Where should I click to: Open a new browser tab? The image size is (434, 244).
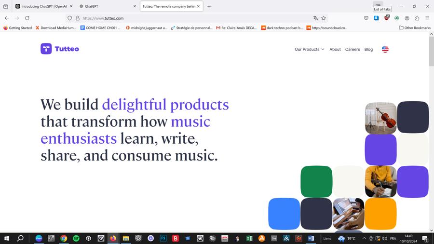point(209,6)
